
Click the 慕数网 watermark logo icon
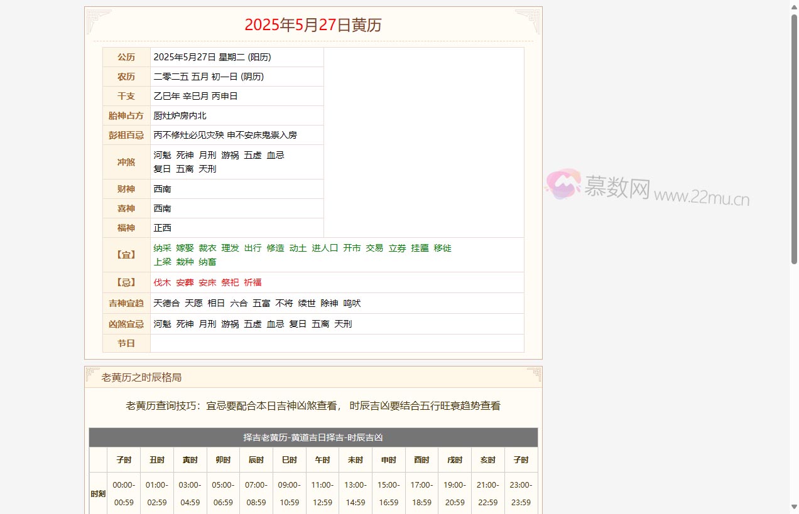(x=564, y=186)
